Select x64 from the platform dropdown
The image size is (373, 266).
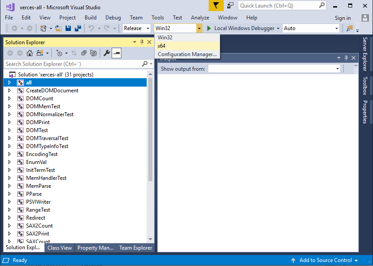point(162,46)
